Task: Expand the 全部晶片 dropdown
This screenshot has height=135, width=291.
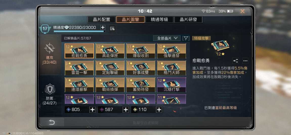Action: [x=167, y=38]
